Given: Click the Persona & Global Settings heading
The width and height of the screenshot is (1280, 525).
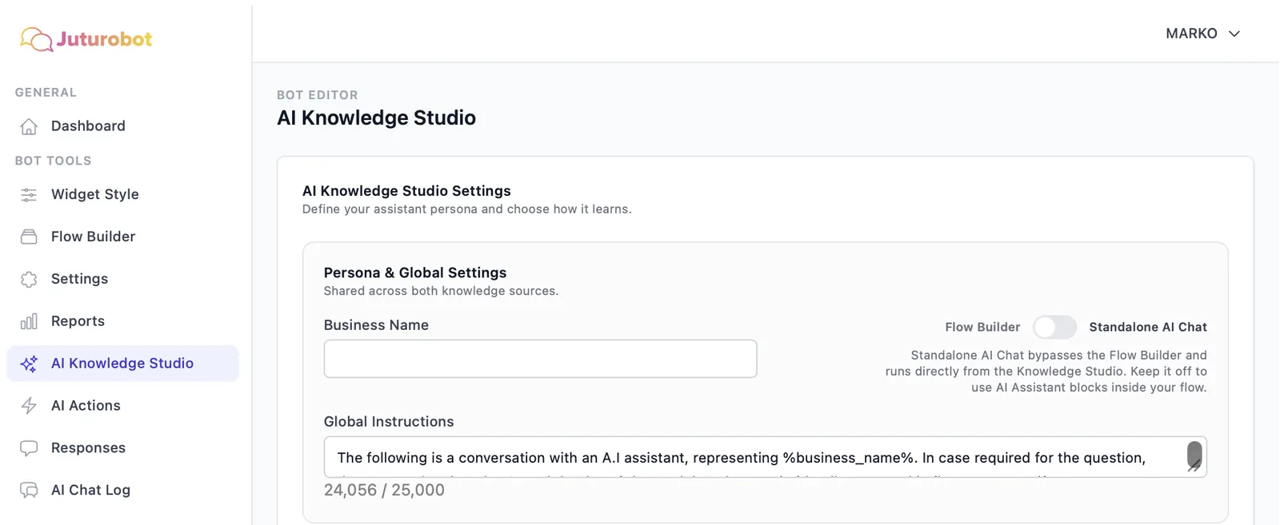Looking at the screenshot, I should (415, 272).
